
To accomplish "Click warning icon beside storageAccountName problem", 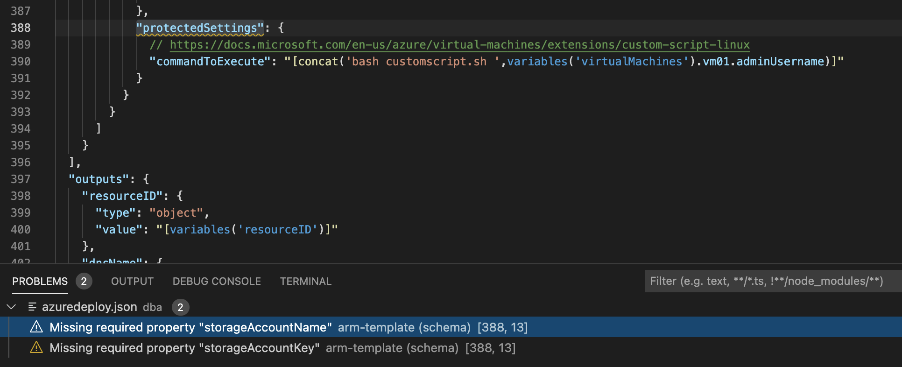I will (36, 327).
